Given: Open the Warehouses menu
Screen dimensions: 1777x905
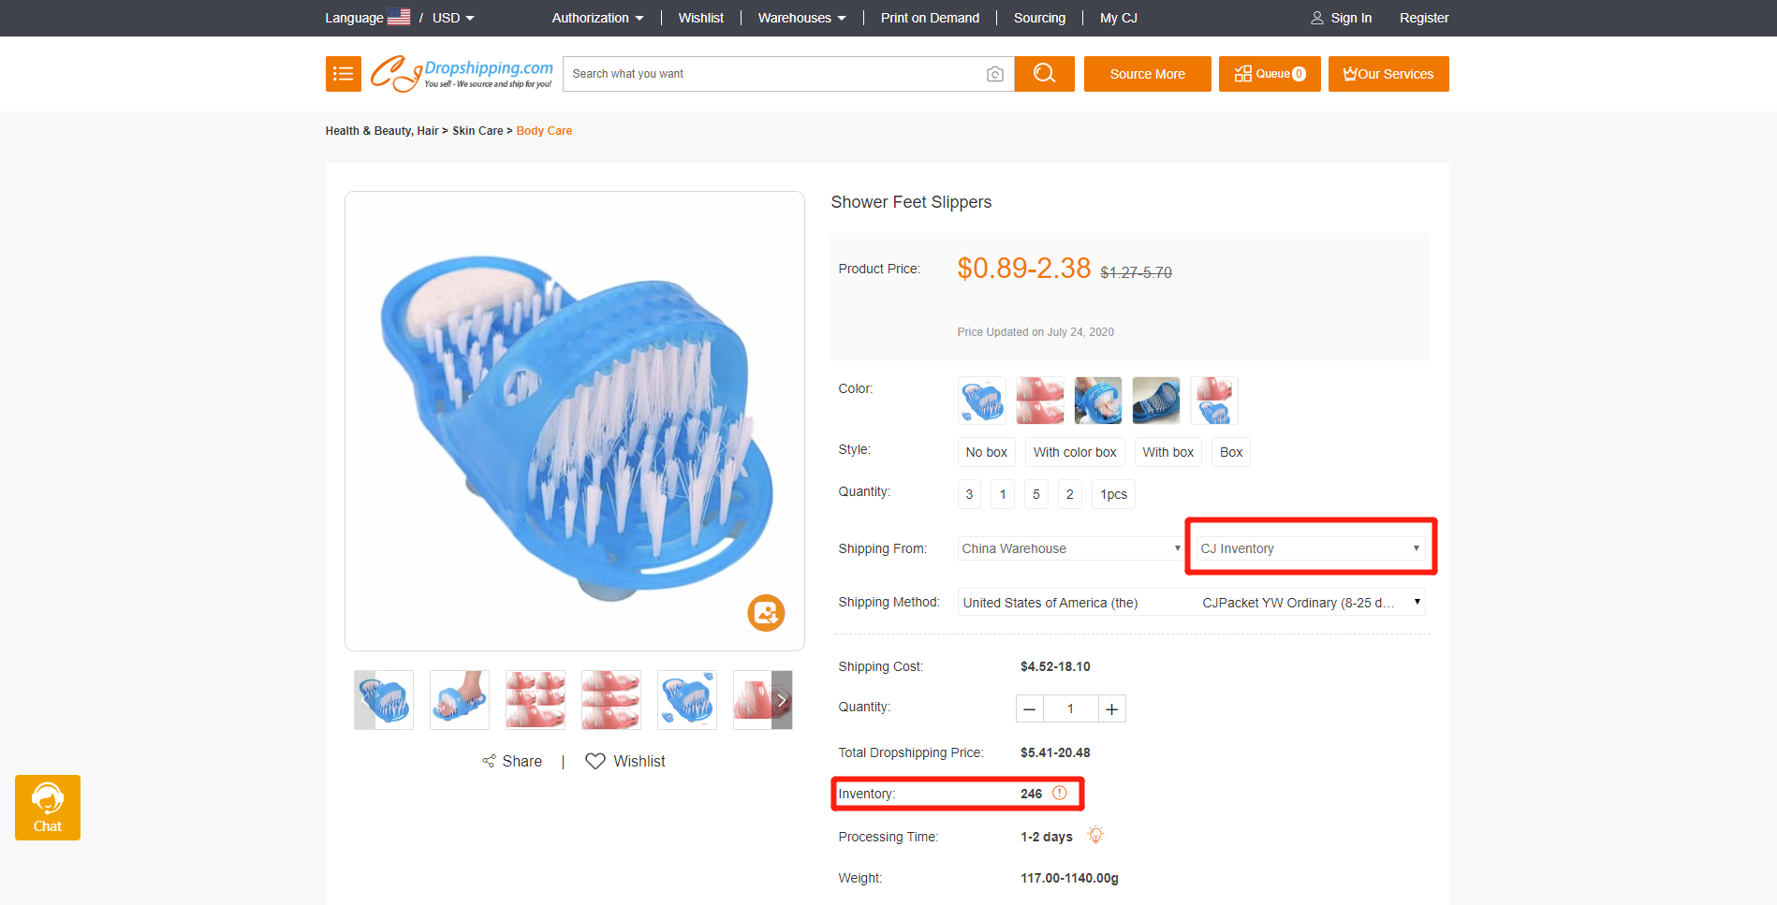Looking at the screenshot, I should 801,18.
